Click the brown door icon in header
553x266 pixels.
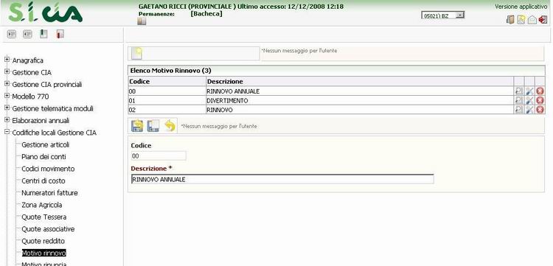coord(510,20)
